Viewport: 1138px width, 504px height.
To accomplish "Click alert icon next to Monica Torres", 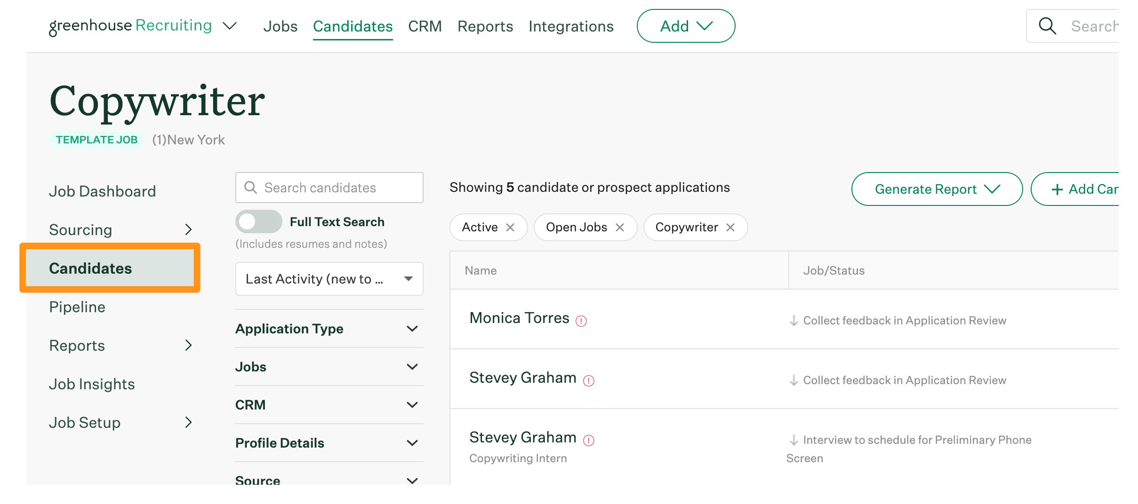I will (x=581, y=321).
